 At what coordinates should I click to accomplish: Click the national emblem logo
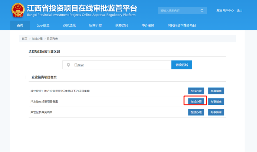17,10
